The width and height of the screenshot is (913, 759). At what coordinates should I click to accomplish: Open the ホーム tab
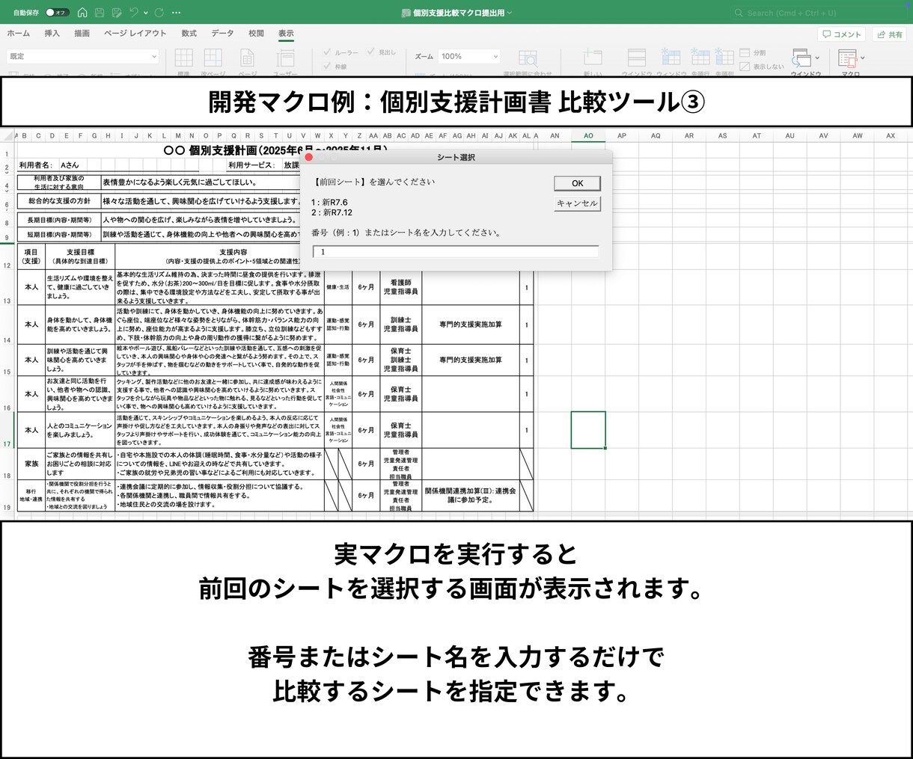[19, 34]
